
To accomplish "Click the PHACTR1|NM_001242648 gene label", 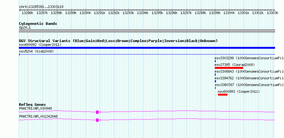I will click(x=38, y=116).
